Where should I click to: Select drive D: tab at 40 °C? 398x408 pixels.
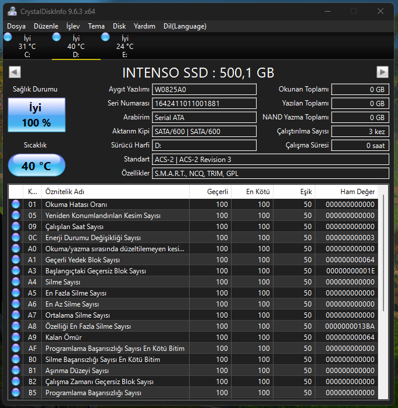[x=76, y=46]
